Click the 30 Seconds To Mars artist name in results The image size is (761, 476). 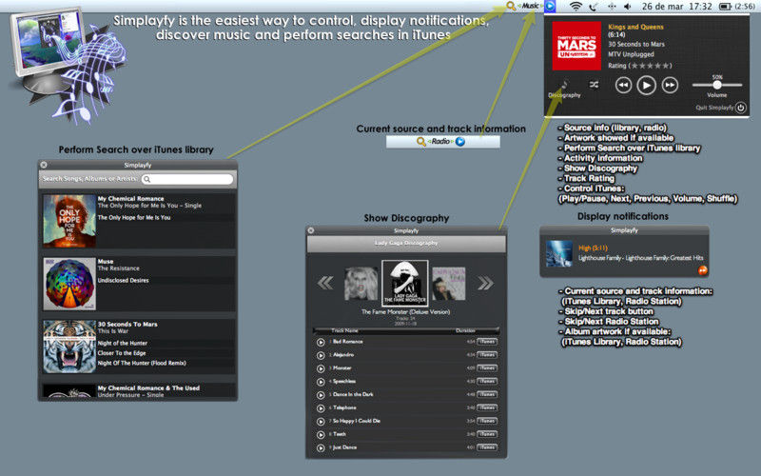click(127, 324)
